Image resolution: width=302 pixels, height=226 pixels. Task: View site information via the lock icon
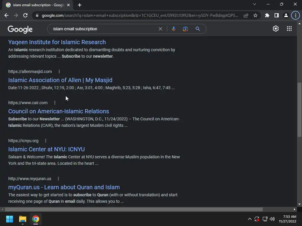(37, 15)
